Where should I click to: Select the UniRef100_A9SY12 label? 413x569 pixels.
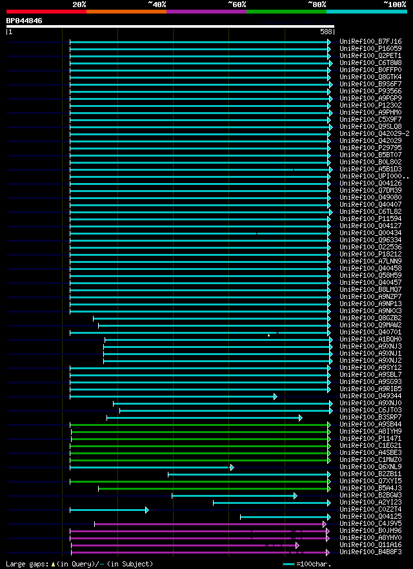click(370, 369)
